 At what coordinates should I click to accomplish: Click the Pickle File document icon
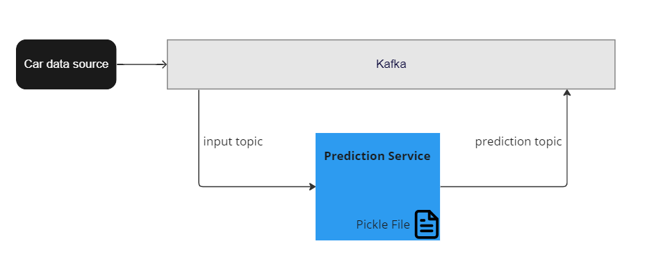(x=427, y=224)
